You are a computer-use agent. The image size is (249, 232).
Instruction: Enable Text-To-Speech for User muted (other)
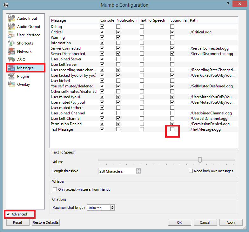142,107
